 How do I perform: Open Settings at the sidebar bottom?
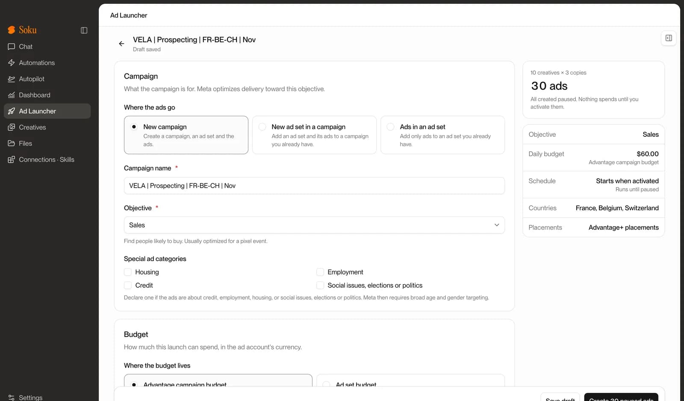click(x=47, y=397)
